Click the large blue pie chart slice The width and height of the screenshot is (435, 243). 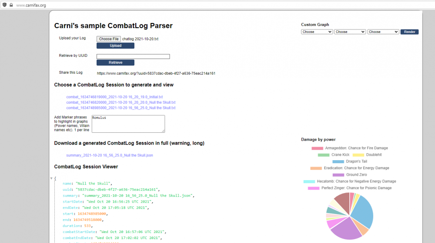click(362, 212)
